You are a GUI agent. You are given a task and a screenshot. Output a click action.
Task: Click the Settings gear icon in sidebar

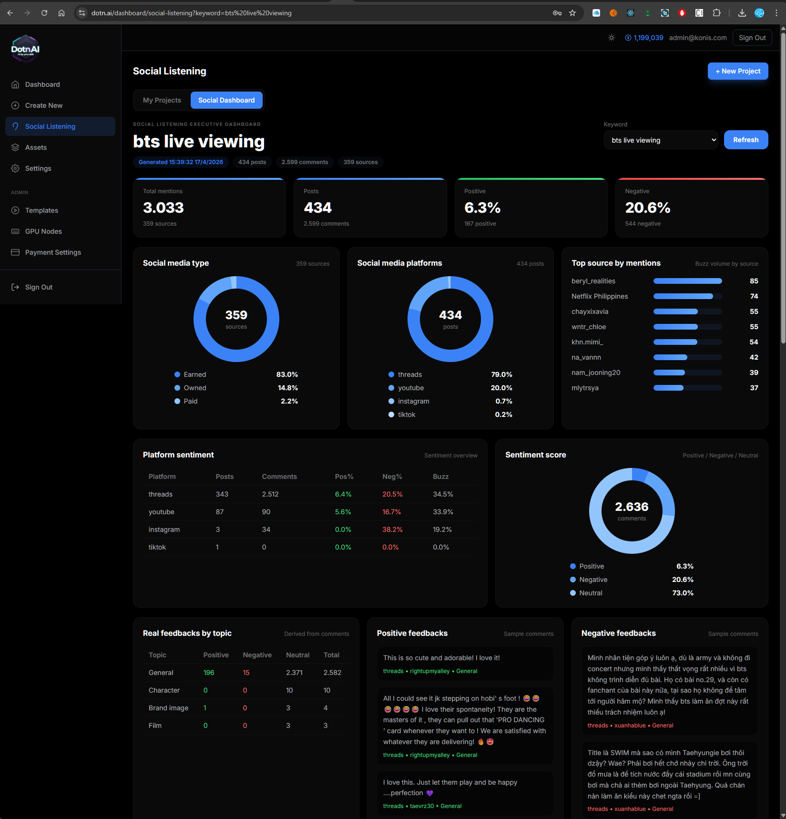click(15, 168)
